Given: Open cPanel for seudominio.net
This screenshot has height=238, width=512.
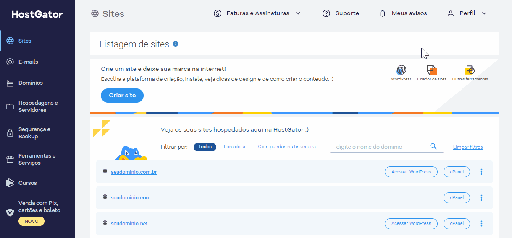Looking at the screenshot, I should tap(457, 224).
